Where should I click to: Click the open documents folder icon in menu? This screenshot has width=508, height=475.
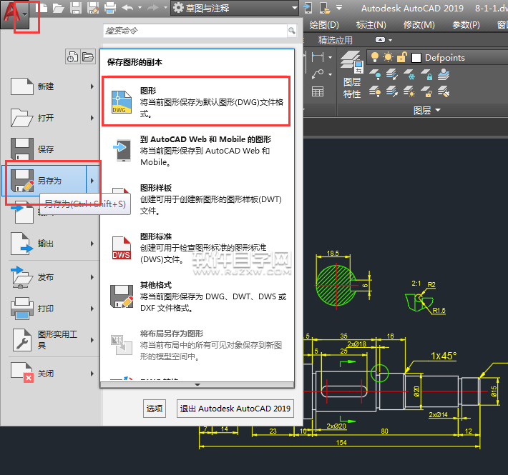(x=88, y=57)
